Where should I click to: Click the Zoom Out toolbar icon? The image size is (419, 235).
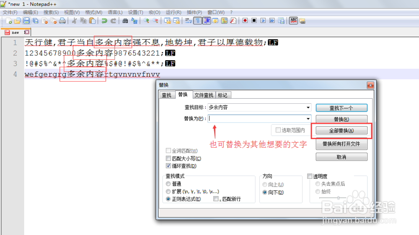155,21
